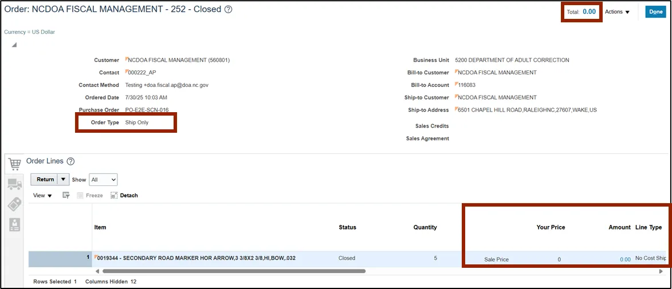The width and height of the screenshot is (672, 289).
Task: Click the Business Unit 5200 DEPARTMENT OF ADULT CORRECTION
Action: pyautogui.click(x=512, y=60)
